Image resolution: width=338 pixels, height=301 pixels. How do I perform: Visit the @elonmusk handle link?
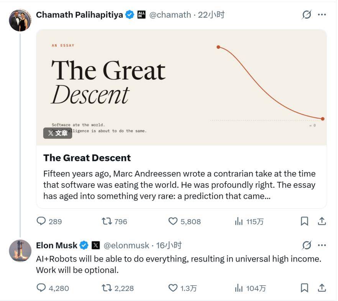pyautogui.click(x=126, y=245)
